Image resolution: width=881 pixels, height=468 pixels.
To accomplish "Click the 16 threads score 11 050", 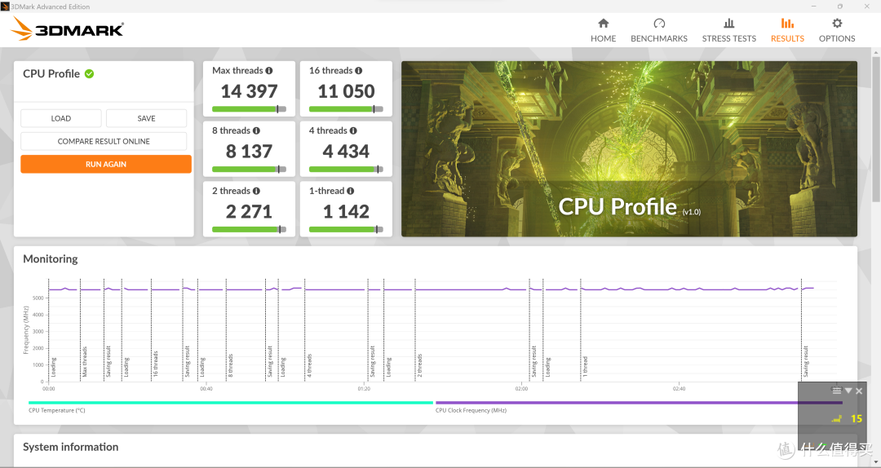I will coord(346,91).
